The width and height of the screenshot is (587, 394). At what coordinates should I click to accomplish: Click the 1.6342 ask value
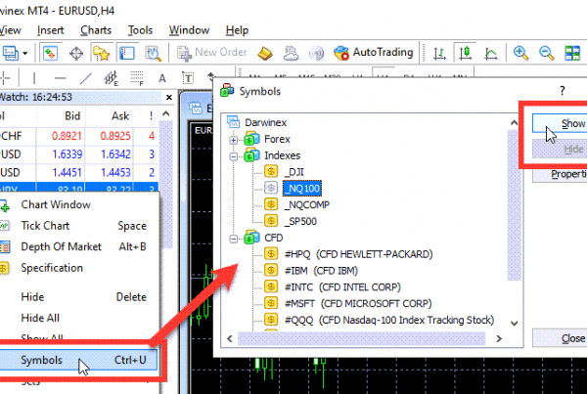pyautogui.click(x=115, y=153)
